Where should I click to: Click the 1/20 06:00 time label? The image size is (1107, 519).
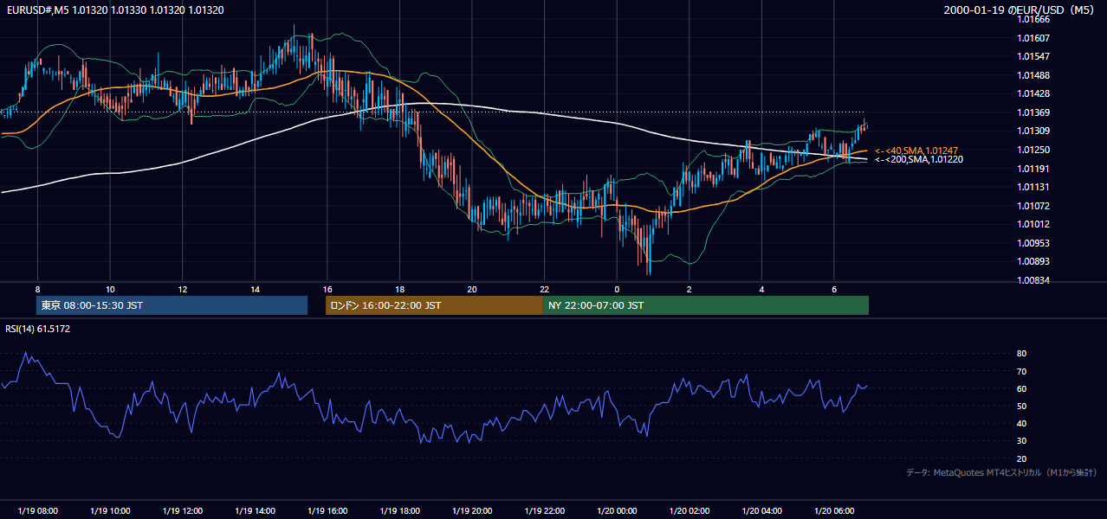(834, 510)
